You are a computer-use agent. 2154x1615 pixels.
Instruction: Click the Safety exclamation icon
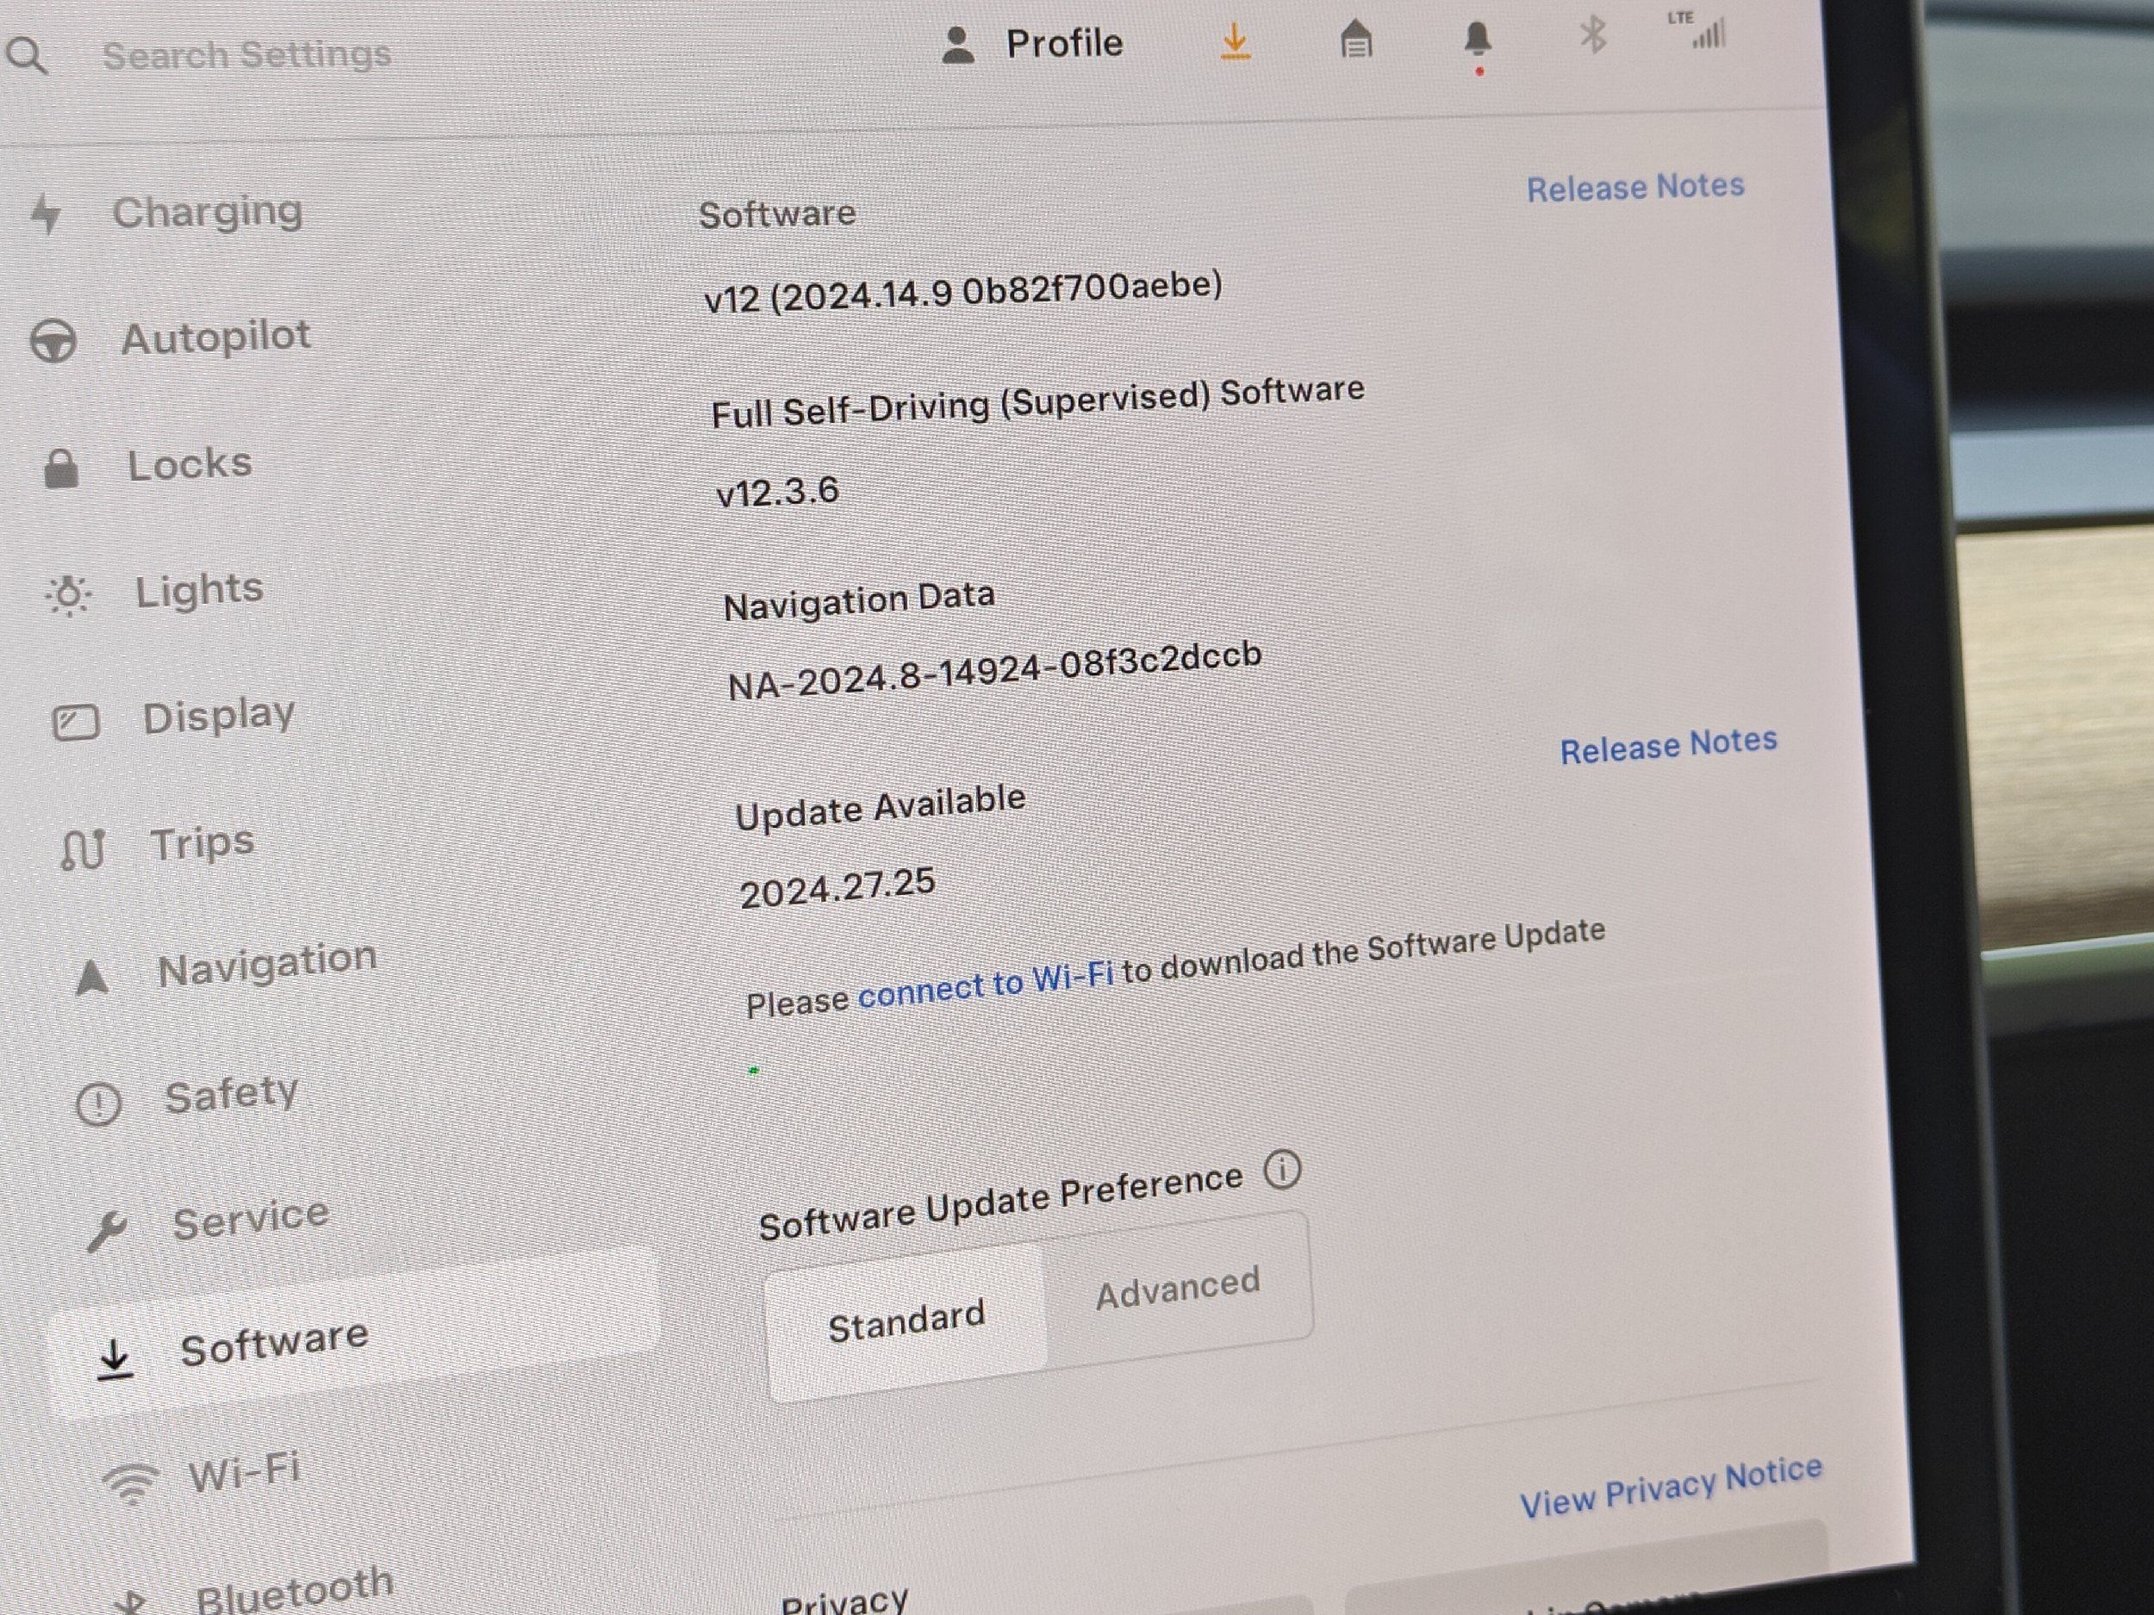pyautogui.click(x=98, y=1104)
